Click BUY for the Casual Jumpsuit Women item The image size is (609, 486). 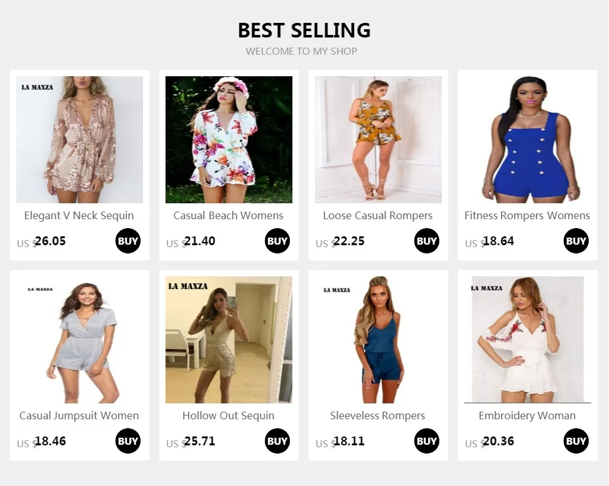[128, 441]
